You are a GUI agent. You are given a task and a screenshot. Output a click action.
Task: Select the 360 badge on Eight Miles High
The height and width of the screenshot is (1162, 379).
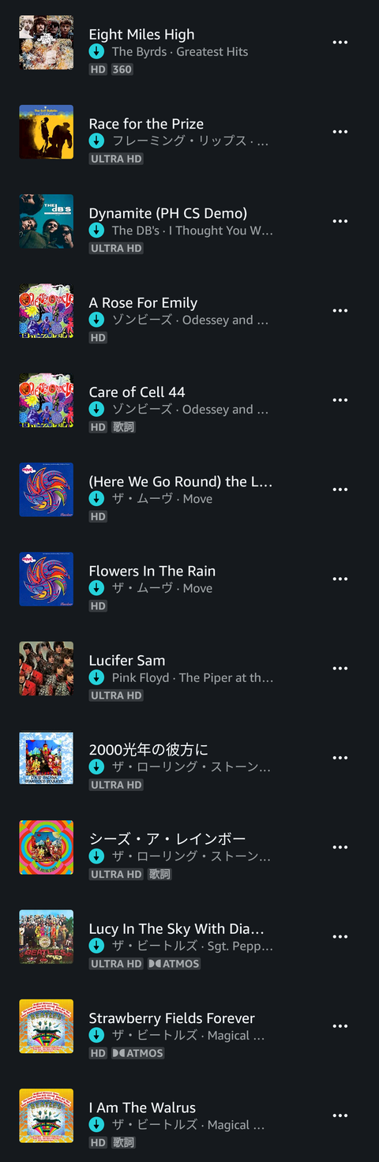[x=122, y=69]
